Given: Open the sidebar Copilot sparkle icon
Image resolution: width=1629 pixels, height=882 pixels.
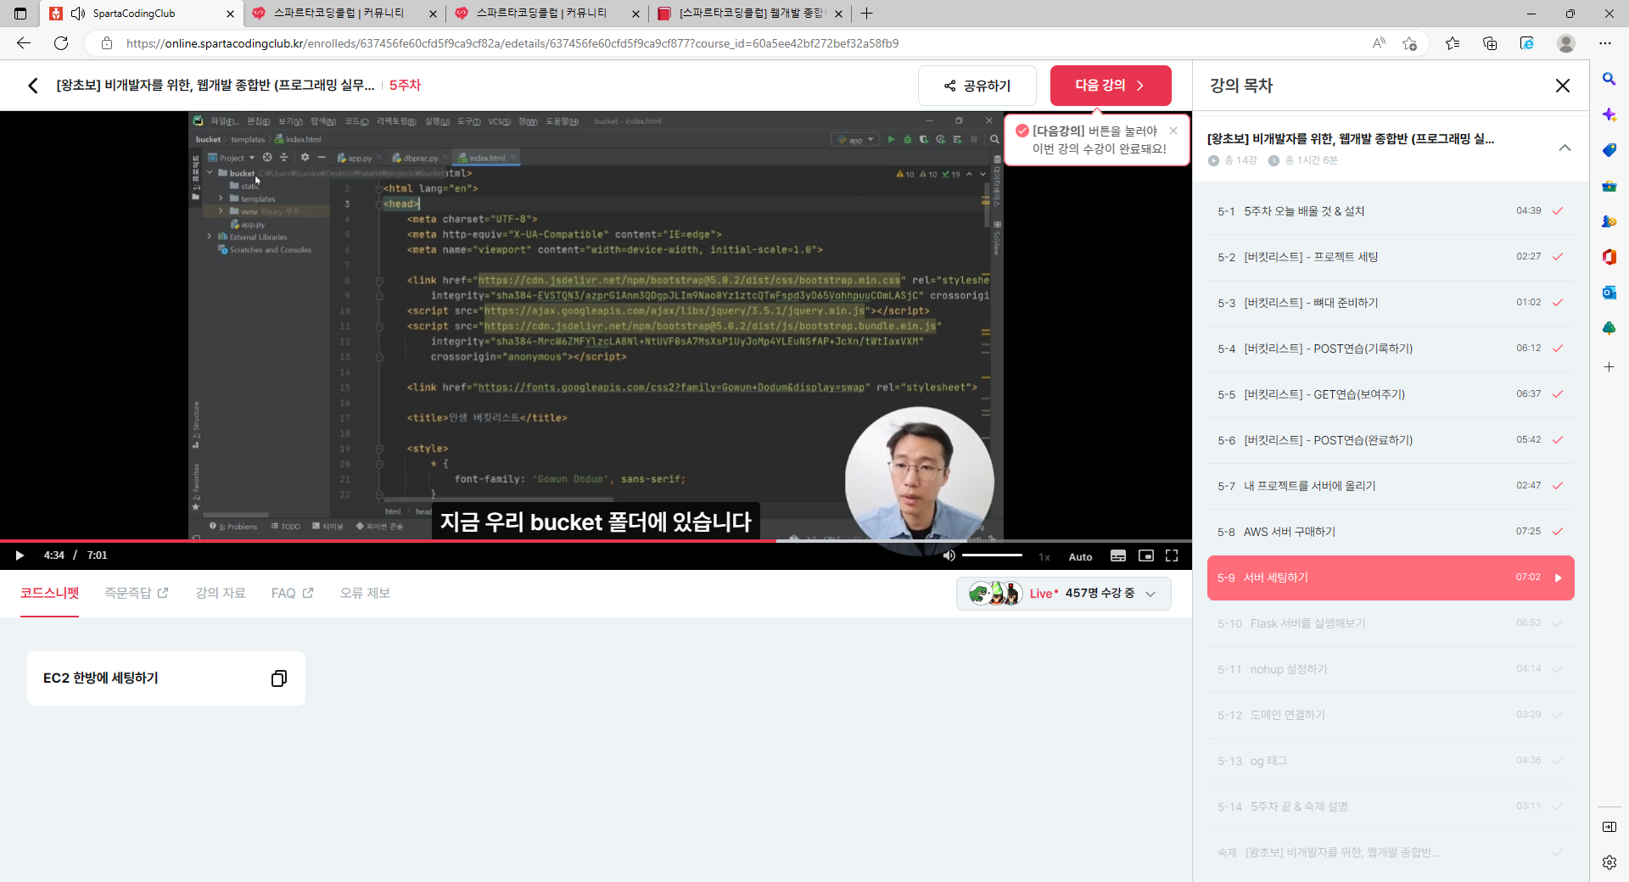Looking at the screenshot, I should tap(1609, 114).
